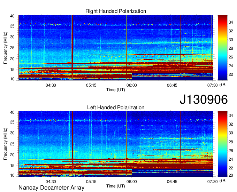The height and width of the screenshot is (192, 237).
Task: Click the "06:00" tick under the left-handed plot
Action: 132,182
